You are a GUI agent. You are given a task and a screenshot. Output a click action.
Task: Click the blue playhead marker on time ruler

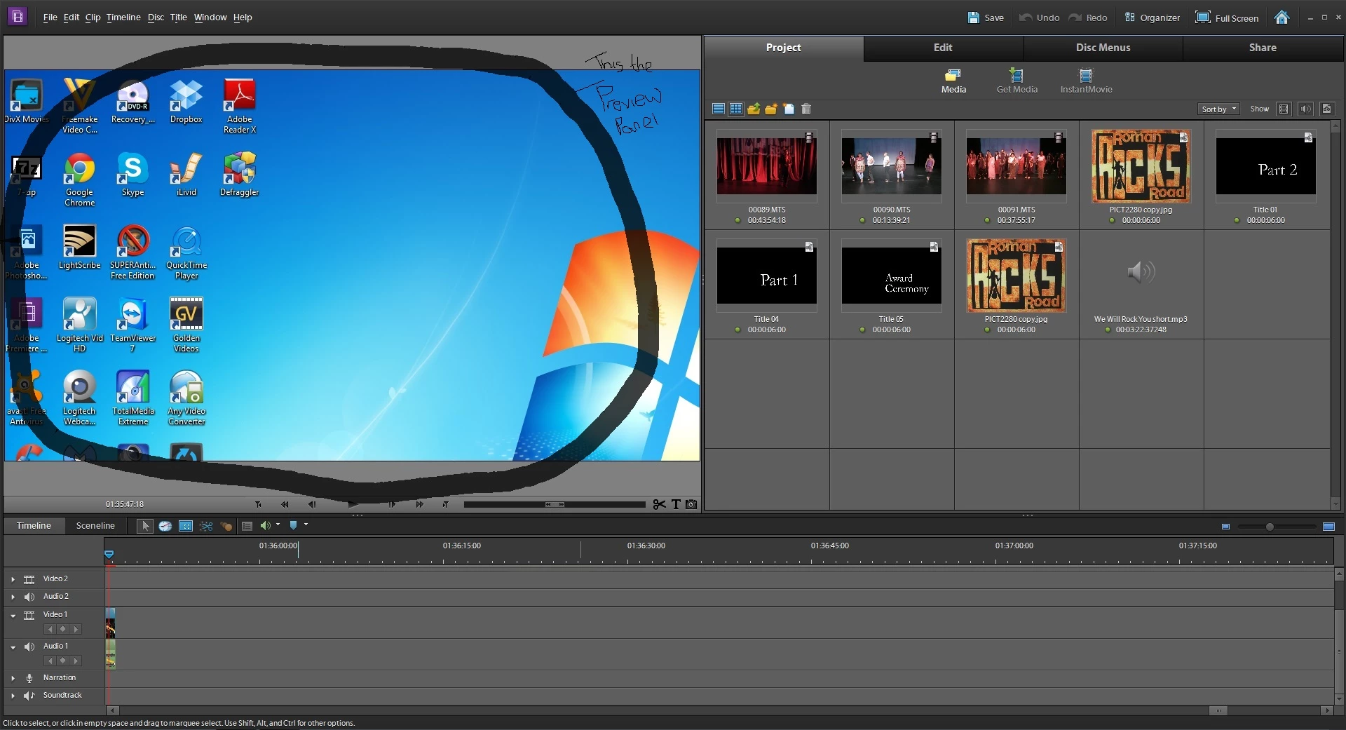click(109, 555)
